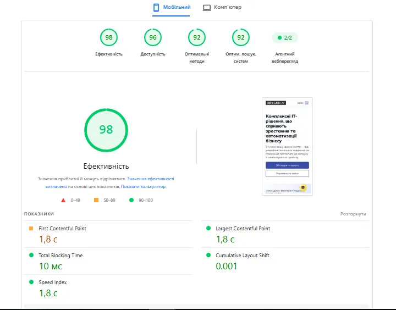Click the Оптим. пошук. систем label

click(x=241, y=58)
